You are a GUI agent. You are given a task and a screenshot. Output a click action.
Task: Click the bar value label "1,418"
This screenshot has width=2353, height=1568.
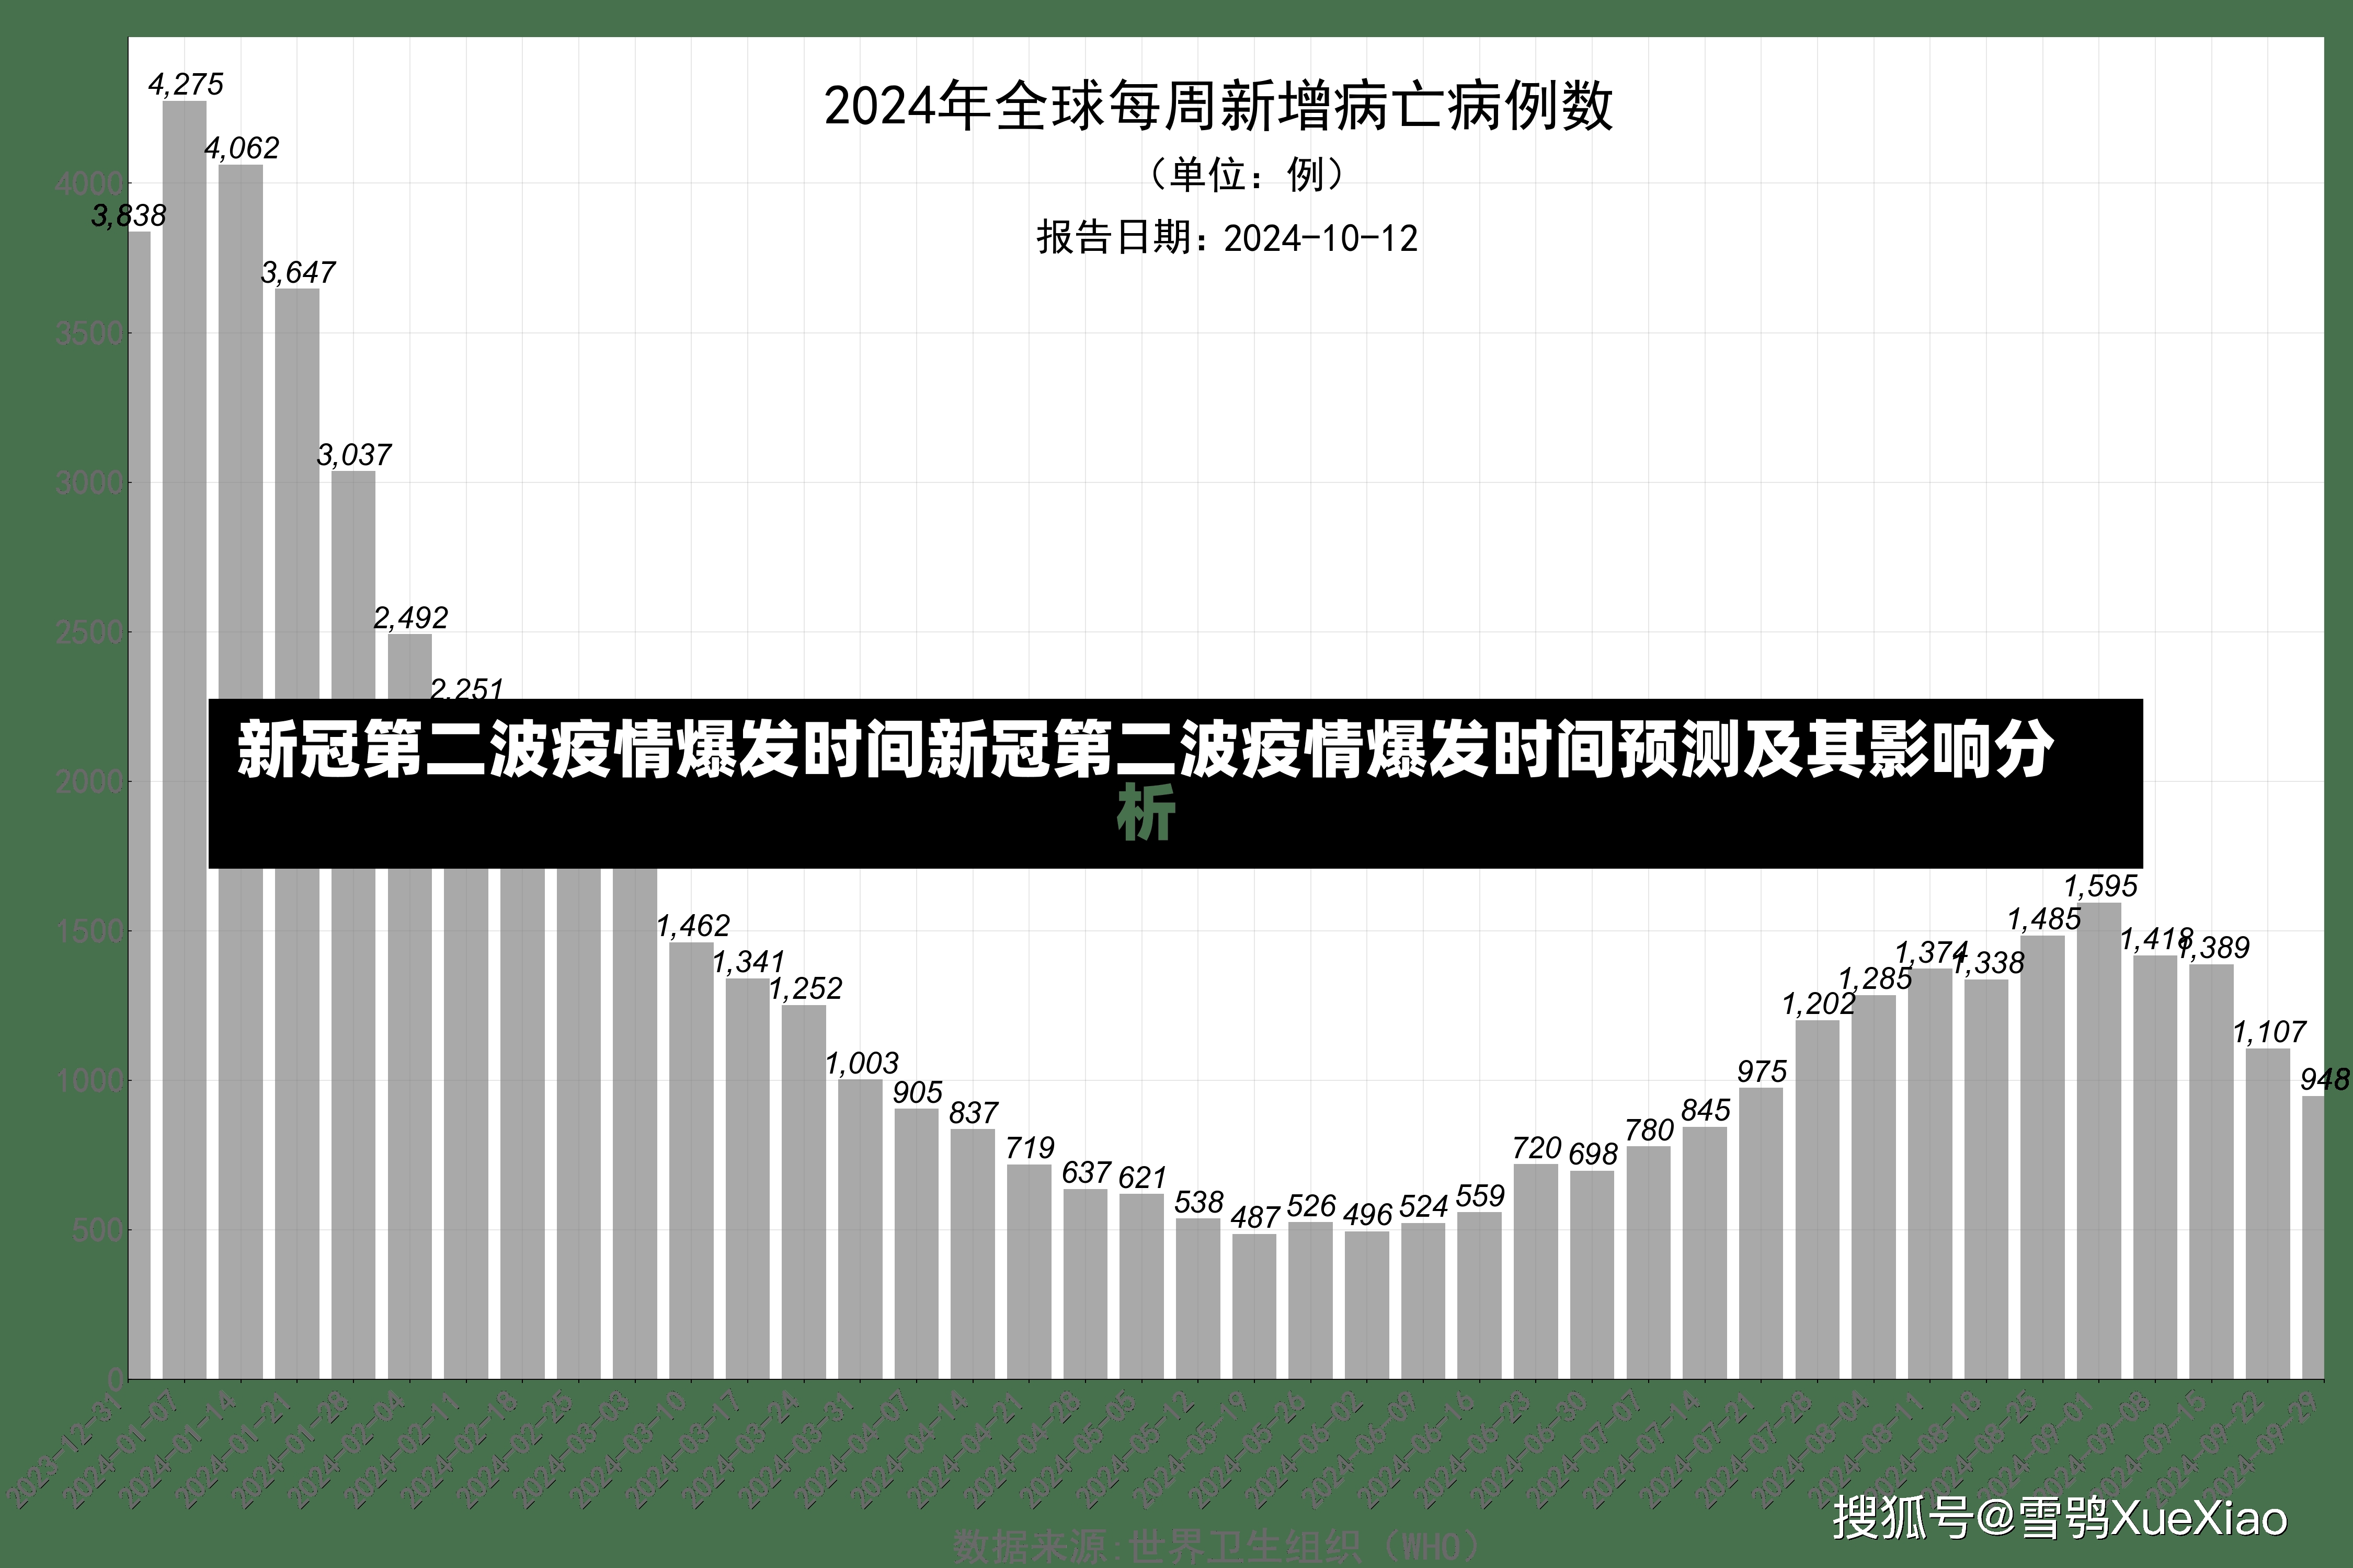point(2157,939)
